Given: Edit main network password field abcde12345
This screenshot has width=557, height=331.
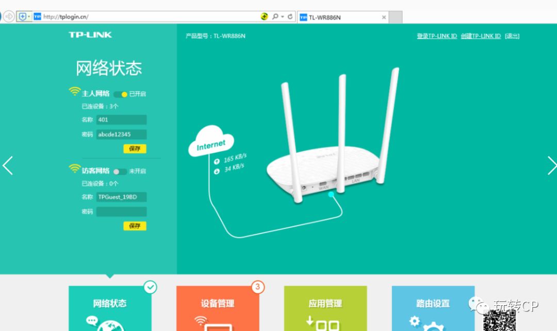Looking at the screenshot, I should (122, 134).
